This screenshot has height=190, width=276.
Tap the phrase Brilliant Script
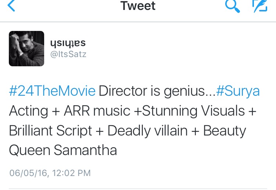50,131
